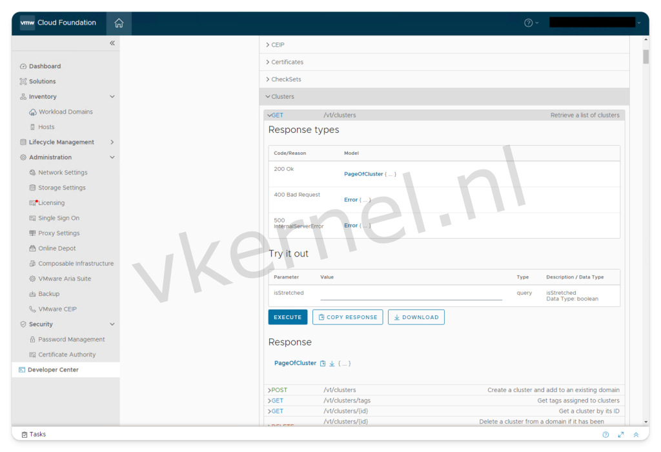Go to the Dashboard page

click(x=45, y=66)
